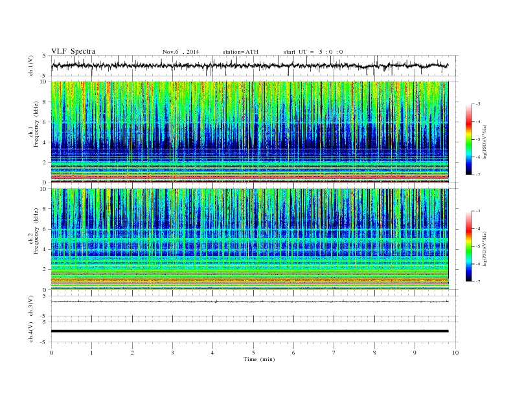Viewport: 513px width, 396px height.
Task: Click the ch.1 spectrogram panel
Action: pyautogui.click(x=249, y=132)
